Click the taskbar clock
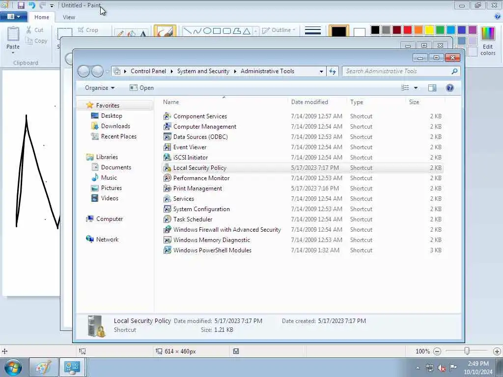The height and width of the screenshot is (377, 503). point(478,368)
